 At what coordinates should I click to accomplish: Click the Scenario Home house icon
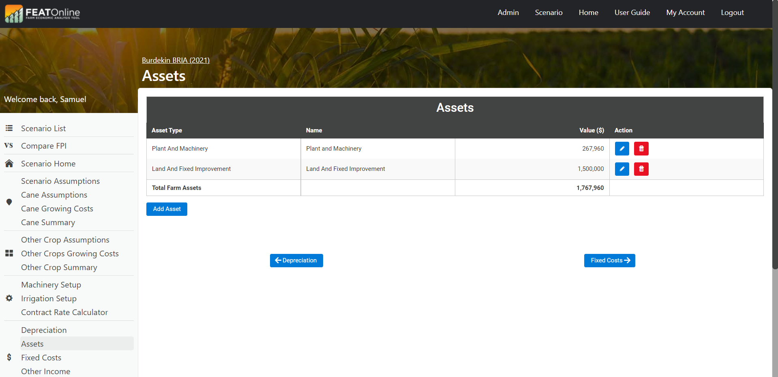pyautogui.click(x=9, y=164)
